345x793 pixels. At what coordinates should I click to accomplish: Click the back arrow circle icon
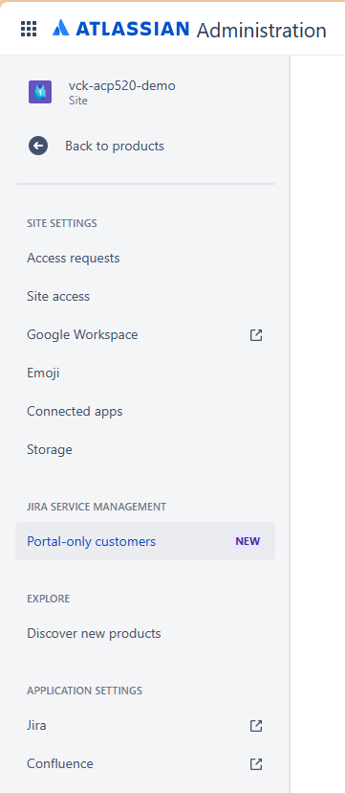pyautogui.click(x=38, y=147)
